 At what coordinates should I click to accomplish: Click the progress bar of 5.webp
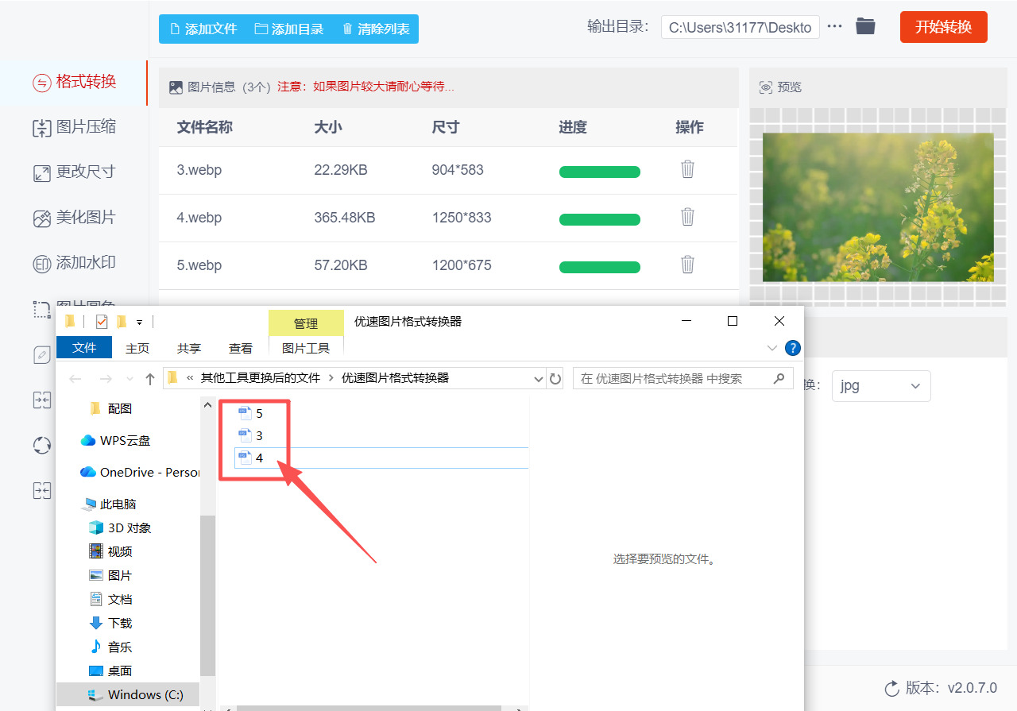pos(600,267)
